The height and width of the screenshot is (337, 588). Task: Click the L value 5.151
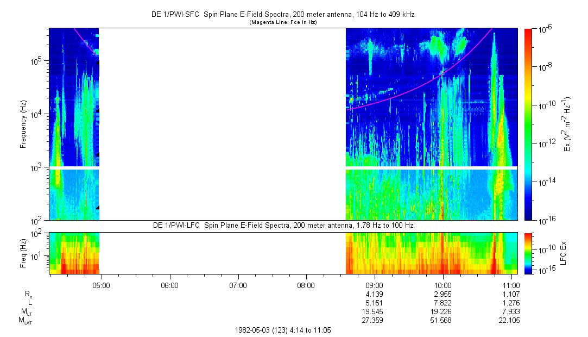coord(375,303)
